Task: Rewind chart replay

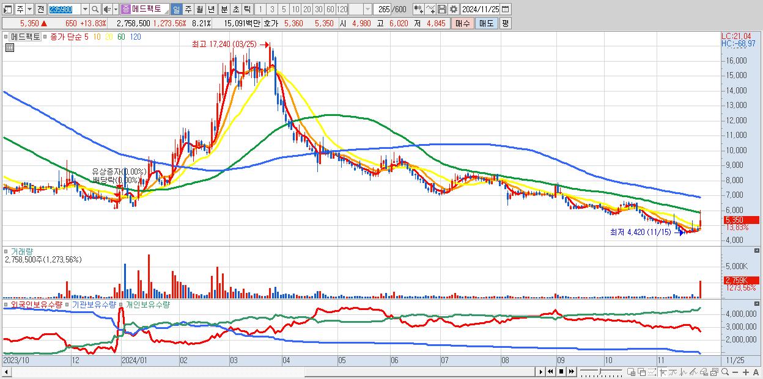Action: [550, 372]
